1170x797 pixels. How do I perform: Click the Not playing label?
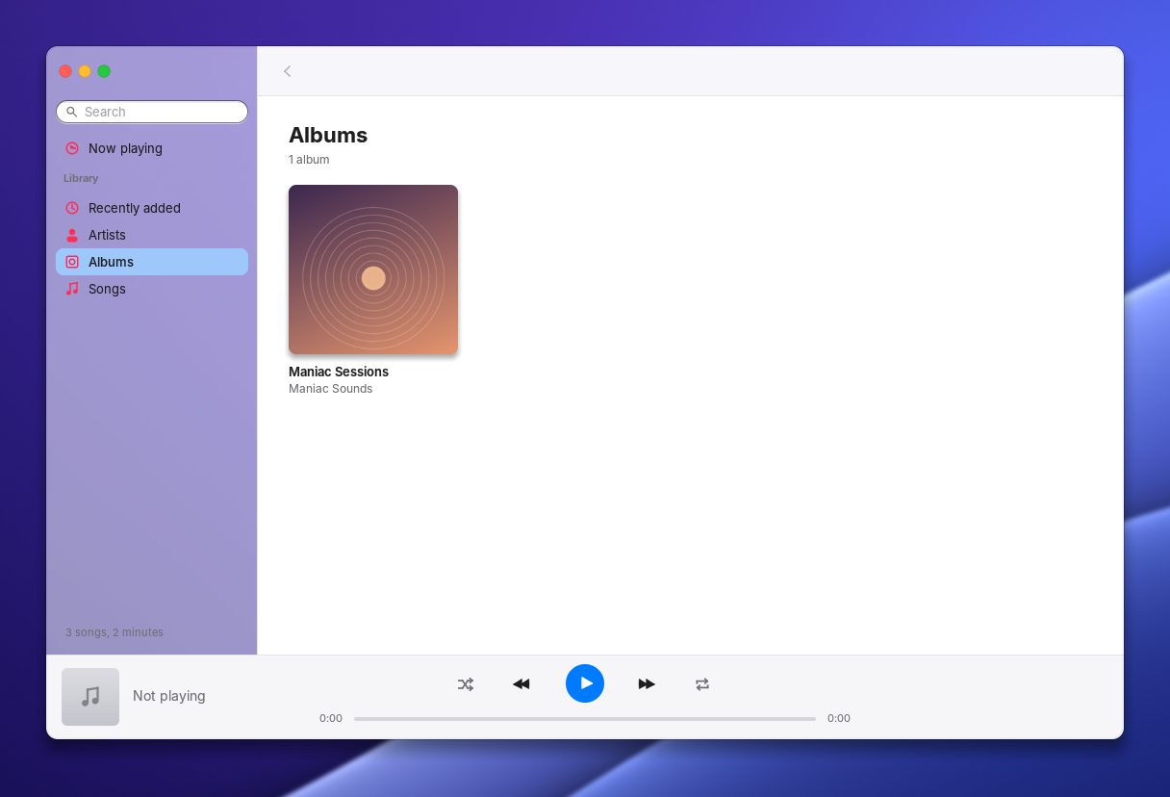(169, 696)
